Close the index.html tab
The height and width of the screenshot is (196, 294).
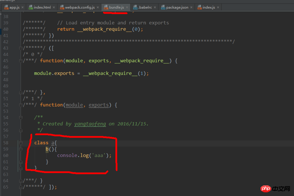coord(54,7)
